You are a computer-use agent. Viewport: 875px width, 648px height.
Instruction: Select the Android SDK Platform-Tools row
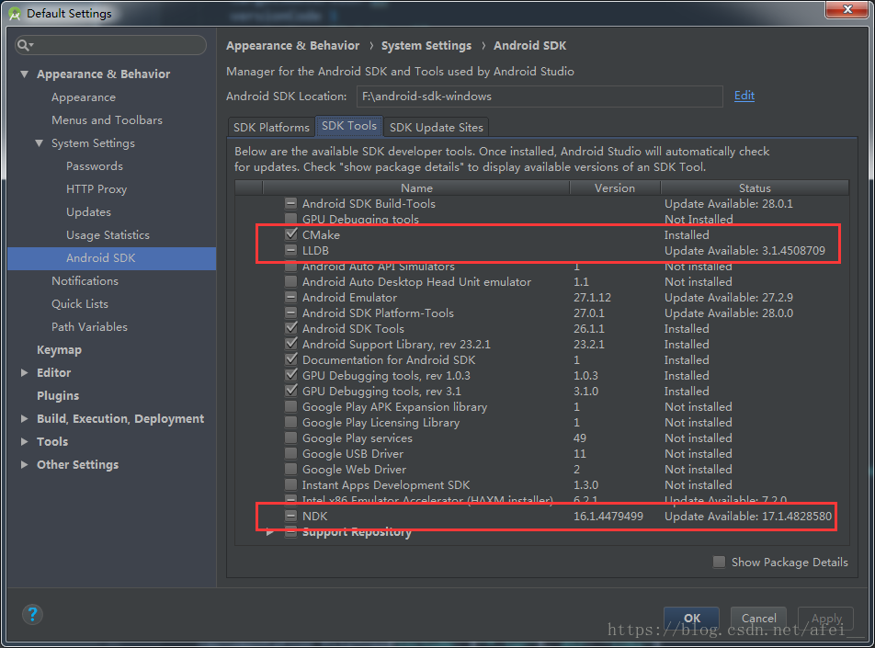[x=542, y=313]
